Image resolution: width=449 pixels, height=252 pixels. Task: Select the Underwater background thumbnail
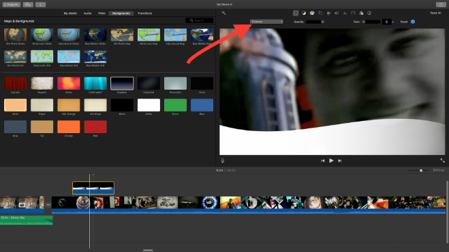point(95,84)
